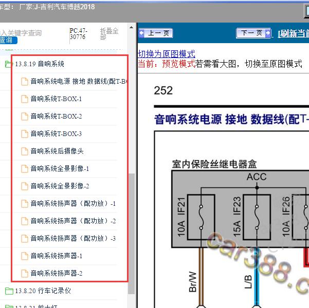Click the page icon beside 音响系统后摄像头
This screenshot has height=308, width=309.
[25, 151]
